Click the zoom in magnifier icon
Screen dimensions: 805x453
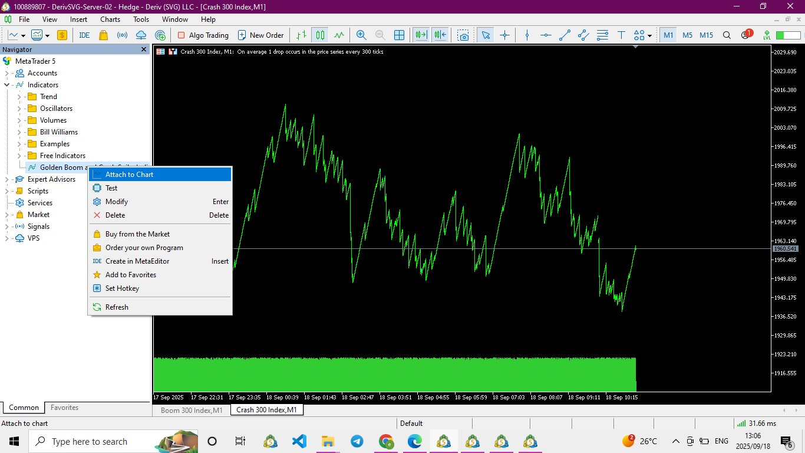click(x=361, y=35)
